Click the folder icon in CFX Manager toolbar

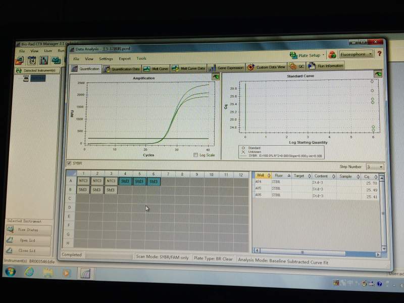(x=20, y=61)
